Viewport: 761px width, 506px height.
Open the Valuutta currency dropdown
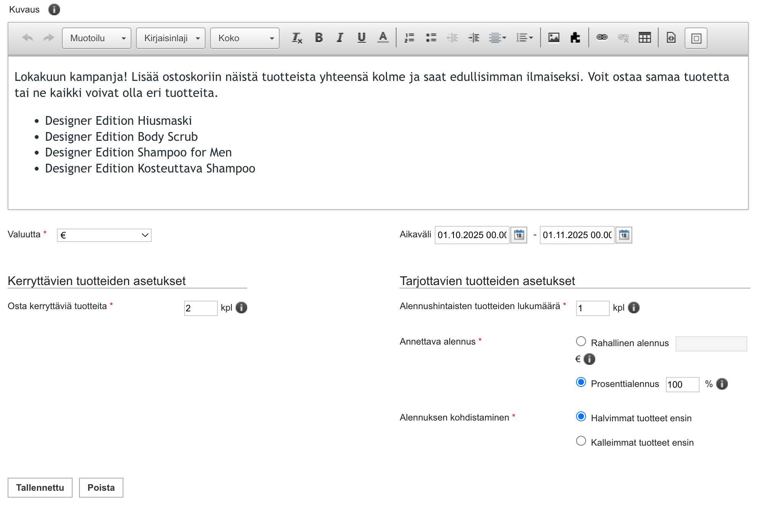[104, 235]
